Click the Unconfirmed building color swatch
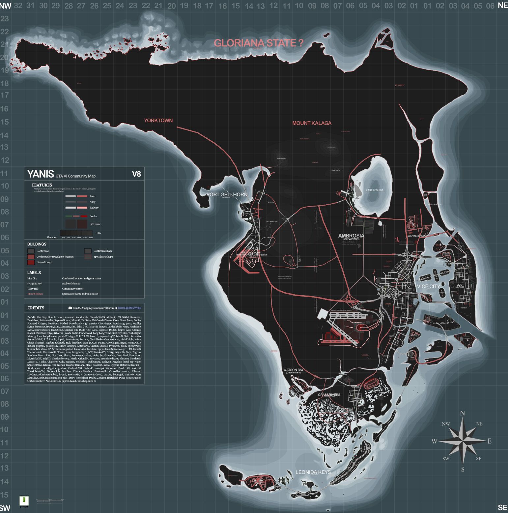The height and width of the screenshot is (513, 508). point(31,263)
